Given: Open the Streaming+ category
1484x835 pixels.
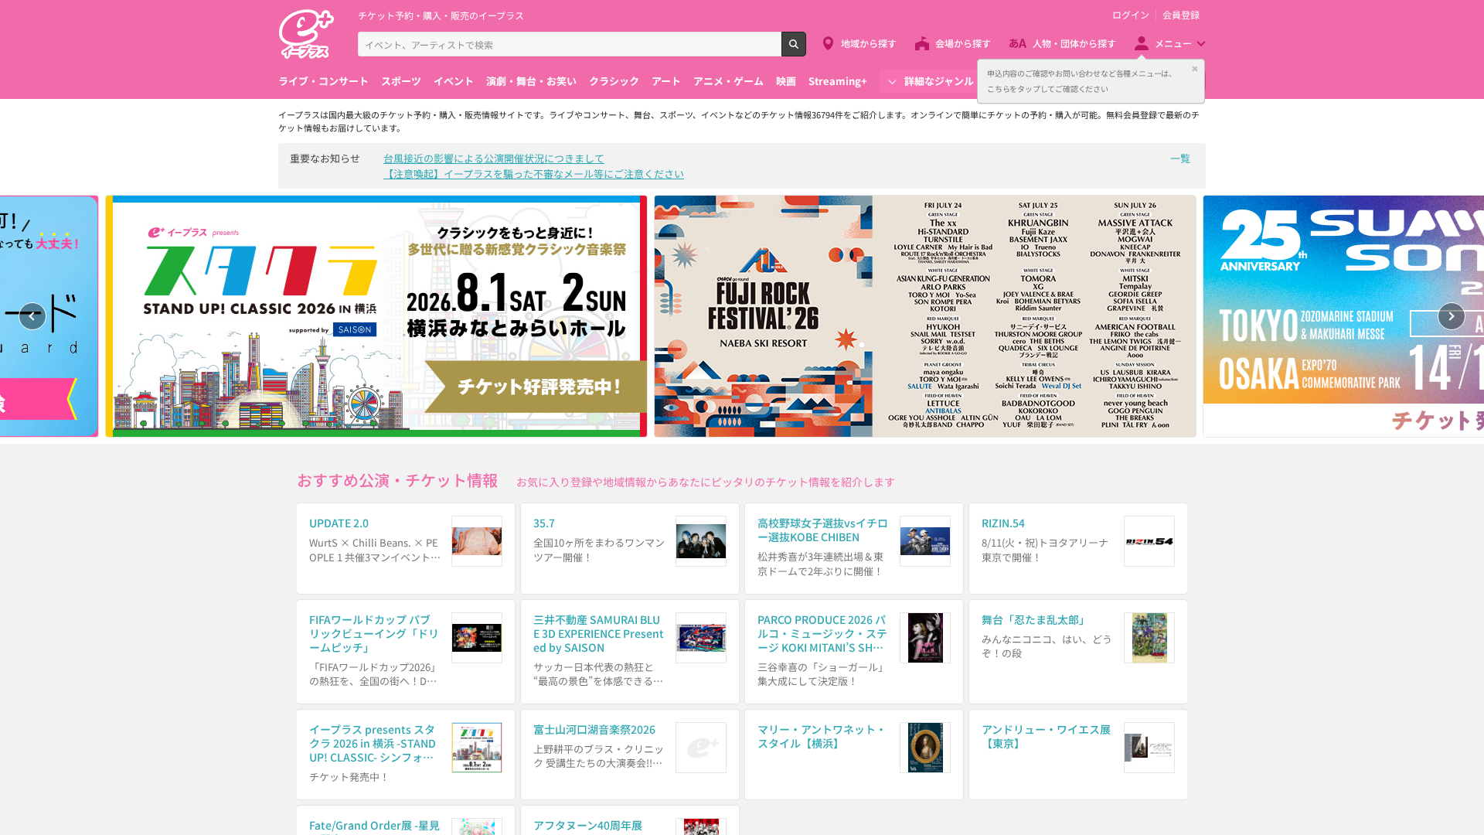Looking at the screenshot, I should [837, 81].
